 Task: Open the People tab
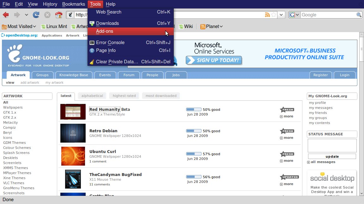click(x=152, y=75)
